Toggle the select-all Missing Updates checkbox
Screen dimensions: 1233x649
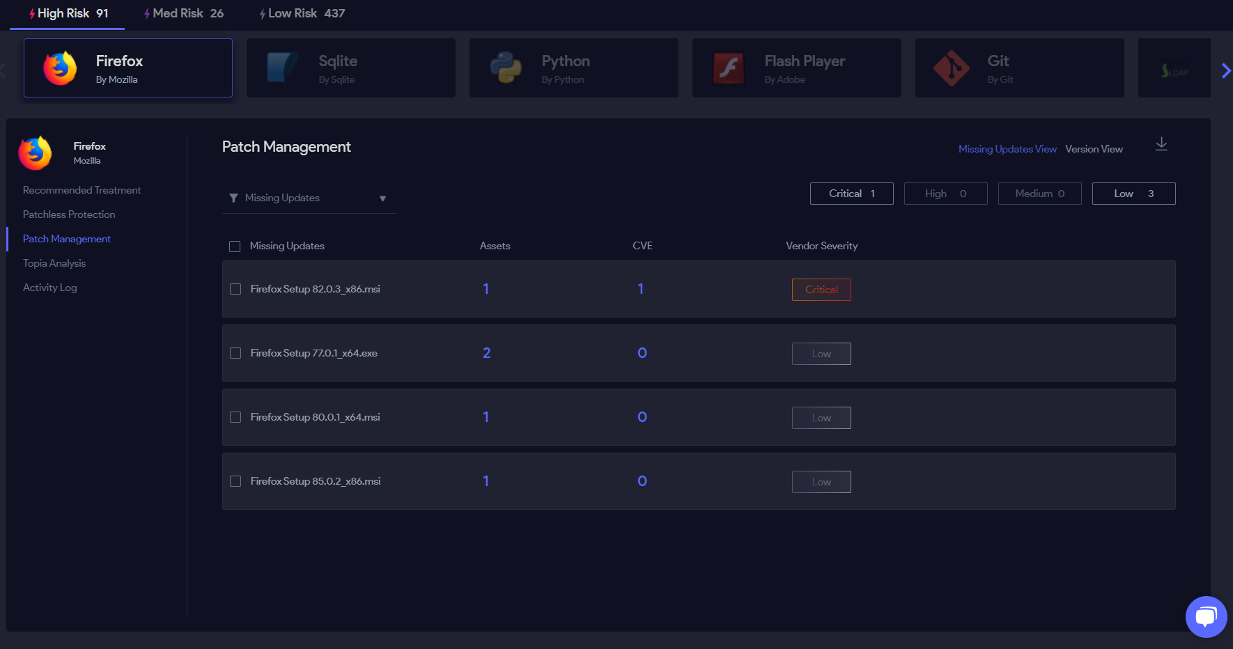click(235, 247)
